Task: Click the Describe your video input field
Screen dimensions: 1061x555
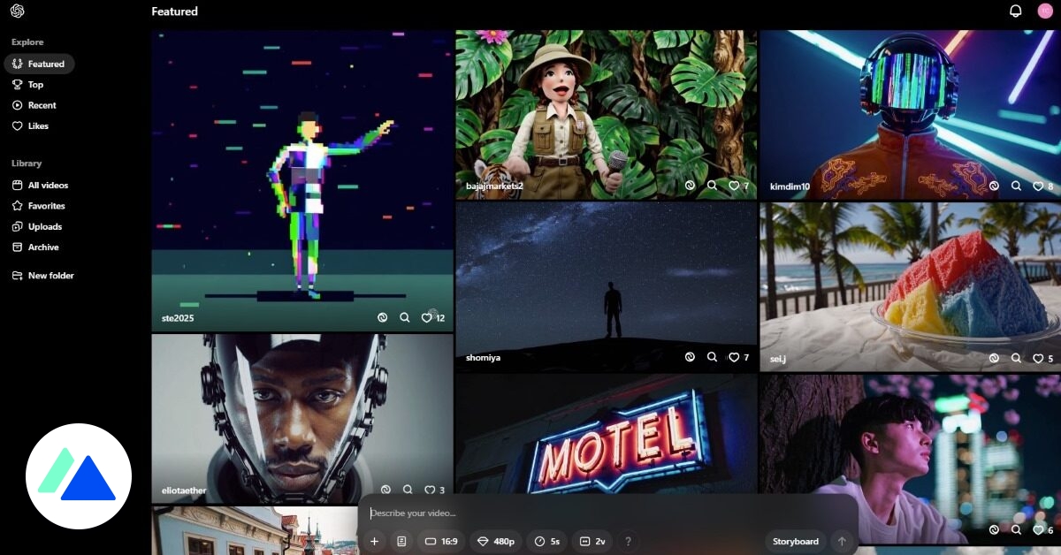Action: click(x=530, y=513)
